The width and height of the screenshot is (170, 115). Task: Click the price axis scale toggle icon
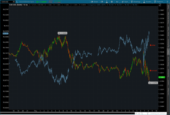pyautogui.click(x=160, y=5)
